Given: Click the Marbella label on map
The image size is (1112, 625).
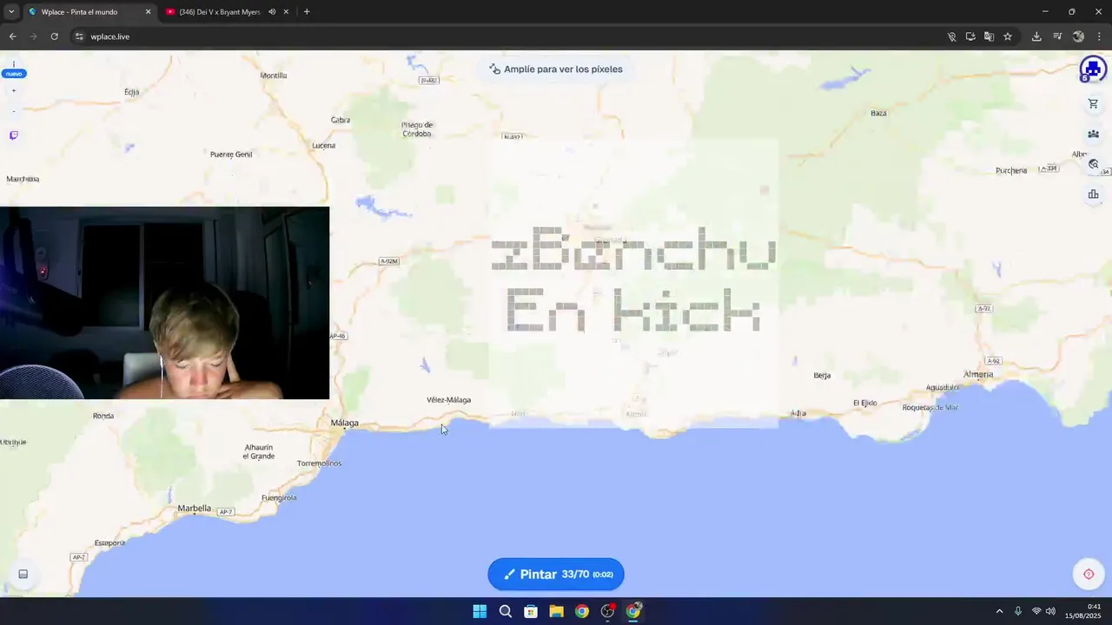Looking at the screenshot, I should (x=194, y=509).
